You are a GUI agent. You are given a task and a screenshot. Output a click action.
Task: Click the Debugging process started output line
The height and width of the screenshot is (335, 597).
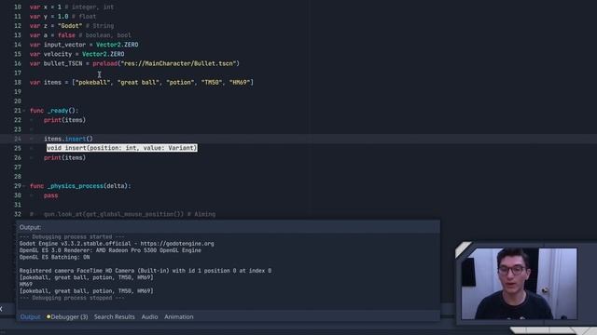72,237
